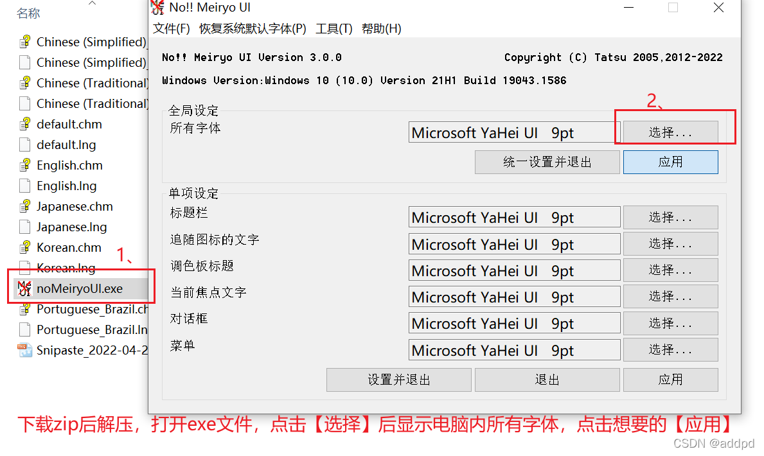Image resolution: width=764 pixels, height=456 pixels.
Task: Click the blank file icon beside default.lng
Action: (25, 145)
